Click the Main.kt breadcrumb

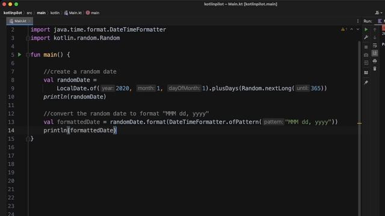click(73, 13)
